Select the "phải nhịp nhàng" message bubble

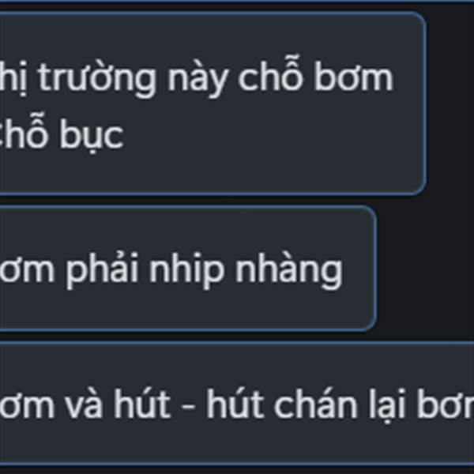(x=188, y=269)
